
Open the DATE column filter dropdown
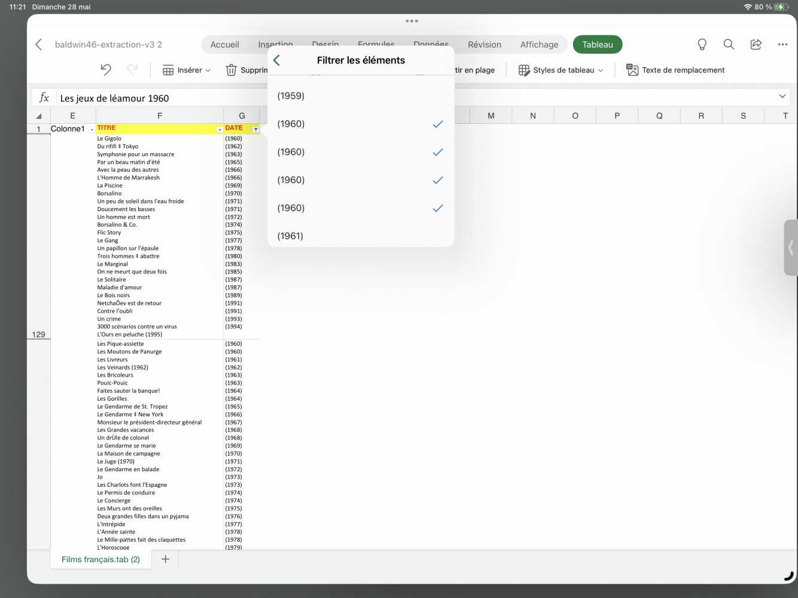pos(255,129)
